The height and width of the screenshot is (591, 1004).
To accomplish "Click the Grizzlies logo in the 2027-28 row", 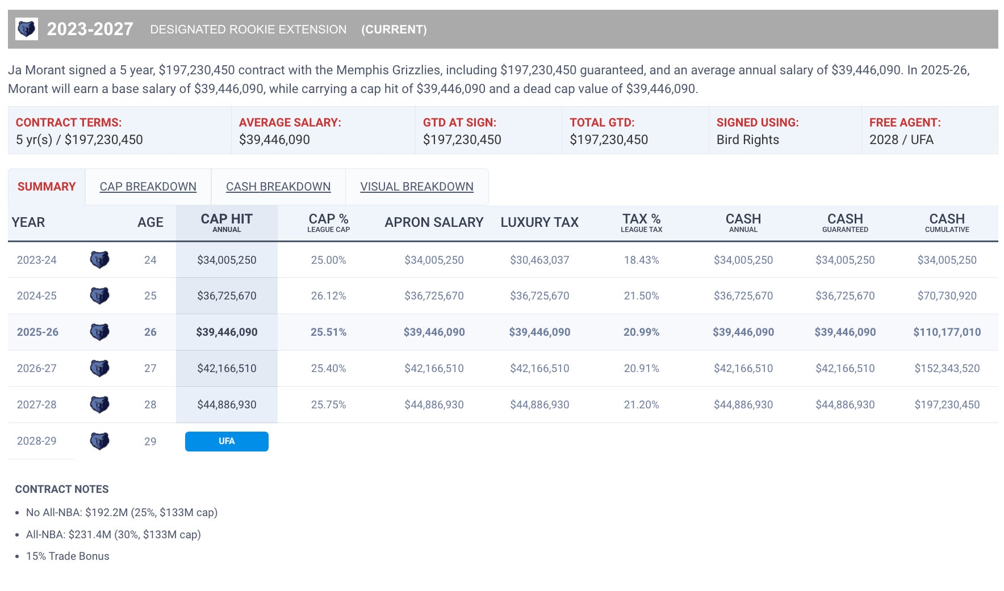I will [x=99, y=404].
